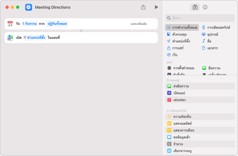Select the Shortcuts app icon in title bar

click(29, 7)
